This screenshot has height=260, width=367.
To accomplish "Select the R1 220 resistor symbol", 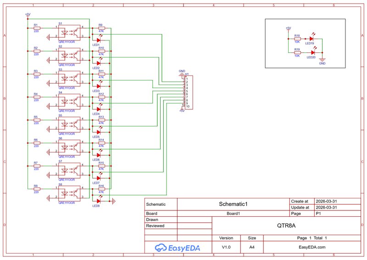I will pos(37,28).
